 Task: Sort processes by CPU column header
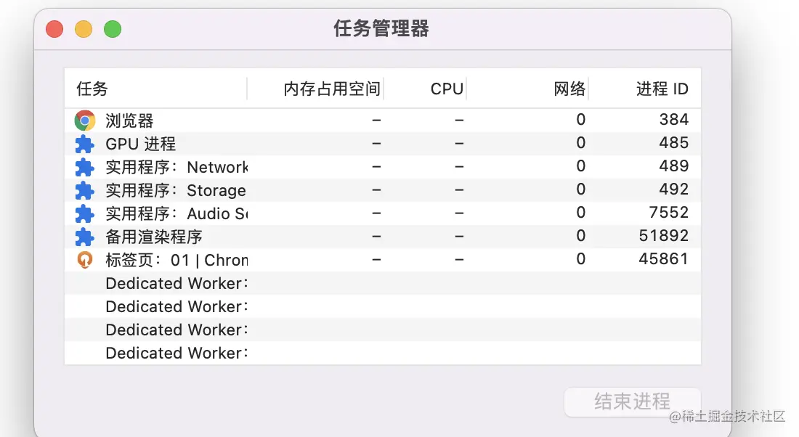click(x=446, y=89)
